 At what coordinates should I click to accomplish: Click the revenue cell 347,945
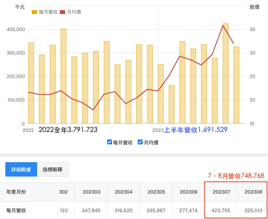tap(91, 210)
